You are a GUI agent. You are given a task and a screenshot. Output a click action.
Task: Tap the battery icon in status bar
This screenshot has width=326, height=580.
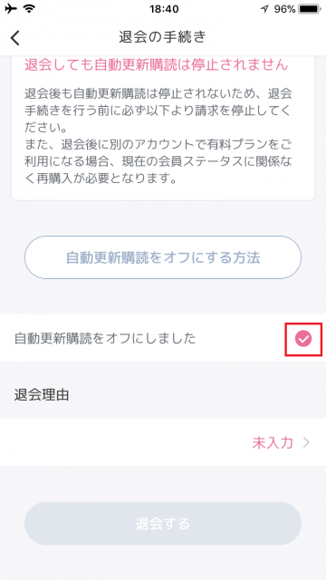tap(310, 9)
